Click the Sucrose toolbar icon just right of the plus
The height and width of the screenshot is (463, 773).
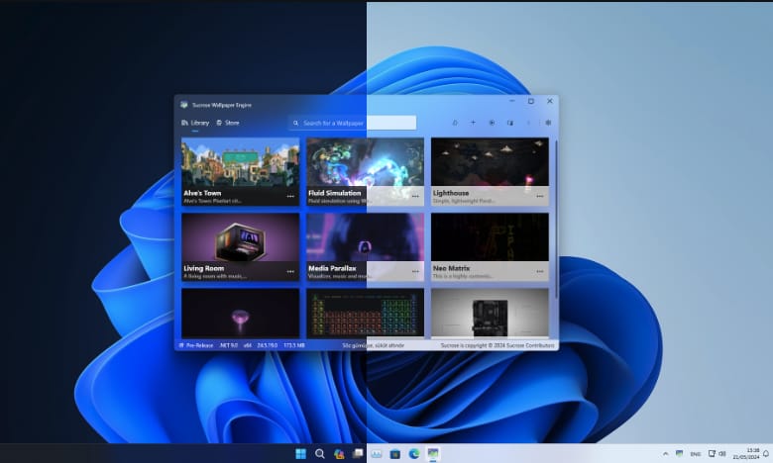(492, 123)
